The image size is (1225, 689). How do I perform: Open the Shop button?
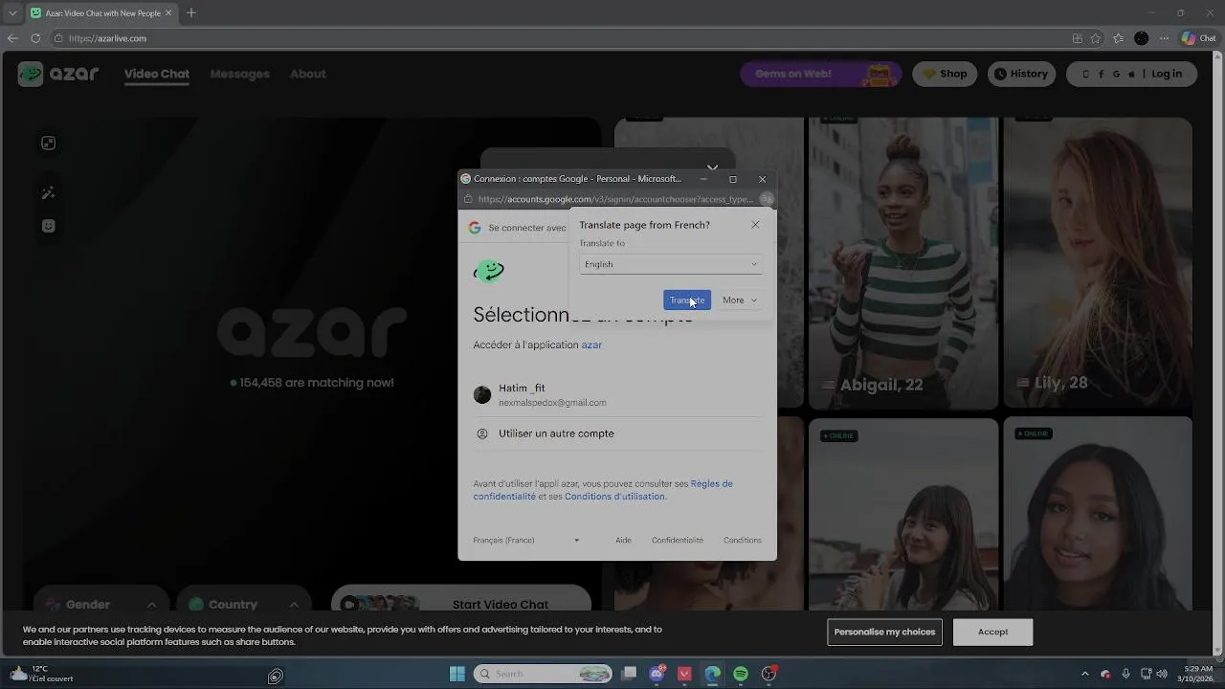pyautogui.click(x=945, y=74)
